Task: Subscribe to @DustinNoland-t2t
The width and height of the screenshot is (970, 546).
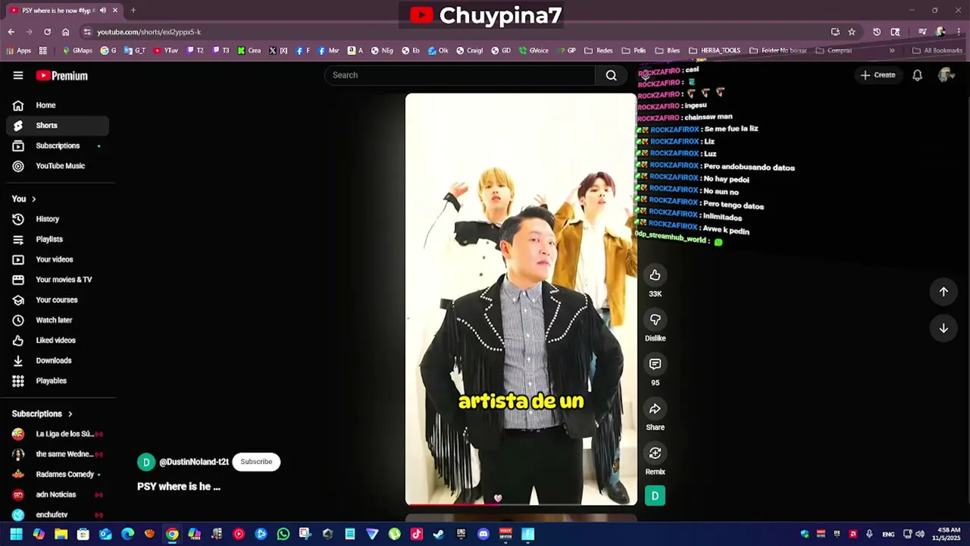Action: [256, 462]
